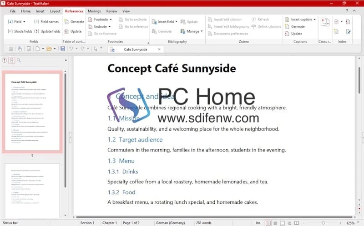364x226 pixels.
Task: Click Update in the Captions group
Action: pyautogui.click(x=293, y=34)
